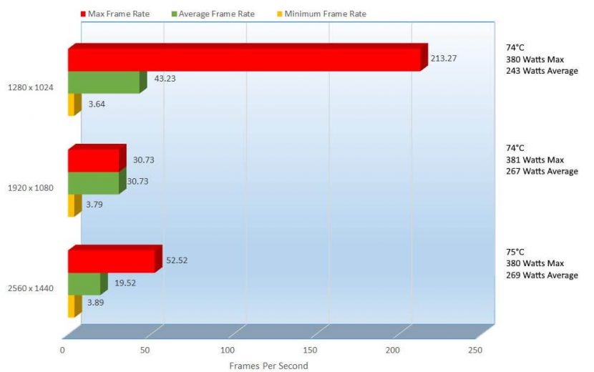This screenshot has height=372, width=594.
Task: Select the 43.23 data label
Action: [x=165, y=79]
